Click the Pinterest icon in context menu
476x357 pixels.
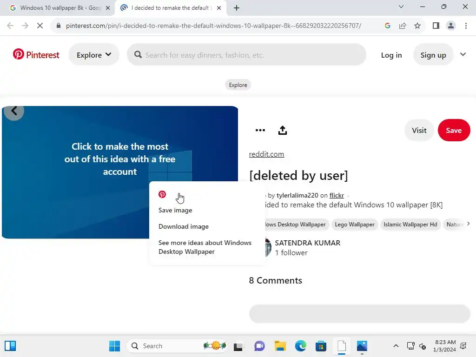pos(162,194)
